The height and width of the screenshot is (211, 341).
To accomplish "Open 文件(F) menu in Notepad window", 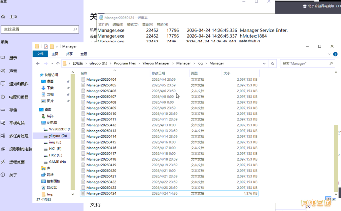I will click(104, 25).
